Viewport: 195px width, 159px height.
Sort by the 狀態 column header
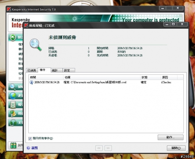151,78
